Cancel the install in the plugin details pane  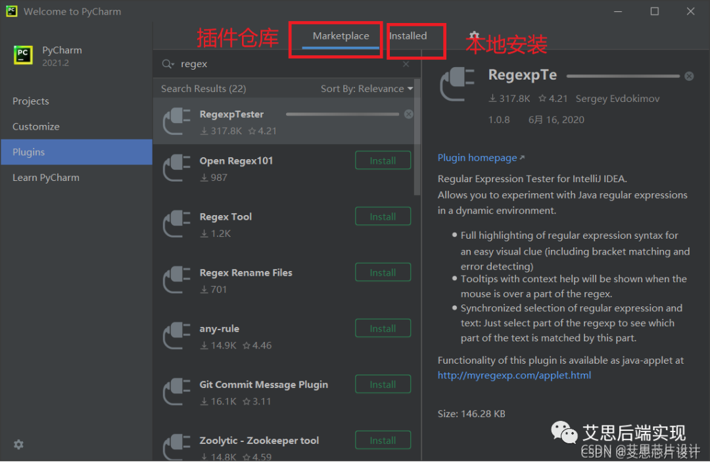[x=689, y=76]
